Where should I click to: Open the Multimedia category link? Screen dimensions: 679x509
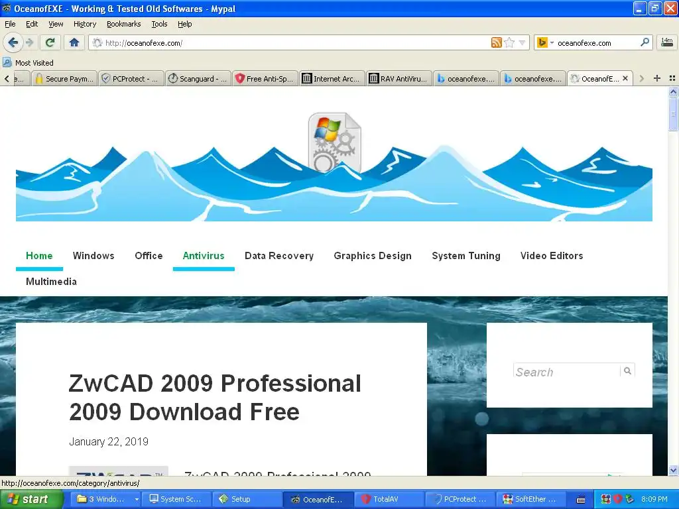click(x=51, y=282)
